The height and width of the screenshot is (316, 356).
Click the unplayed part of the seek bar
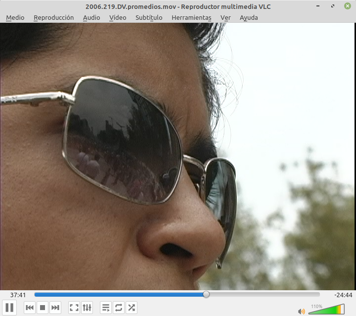[x=265, y=295]
